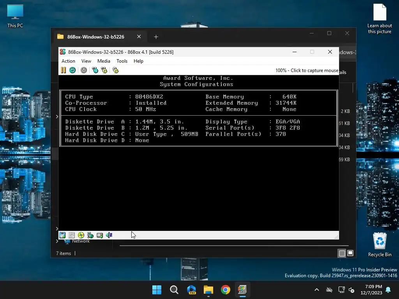Image resolution: width=399 pixels, height=299 pixels.
Task: Click the emulated display showing Award System Configurations
Action: coord(198,153)
